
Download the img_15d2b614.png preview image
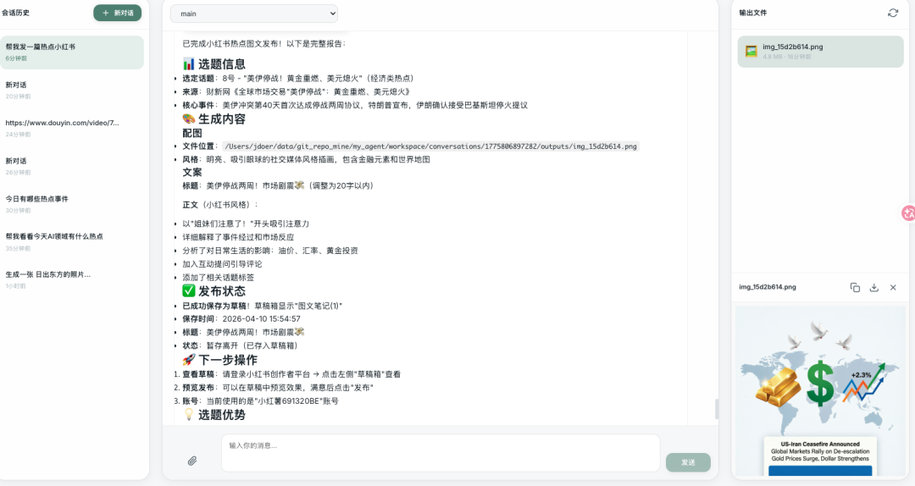coord(873,287)
